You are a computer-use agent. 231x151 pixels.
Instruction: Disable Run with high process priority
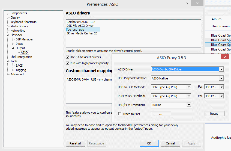[68, 63]
